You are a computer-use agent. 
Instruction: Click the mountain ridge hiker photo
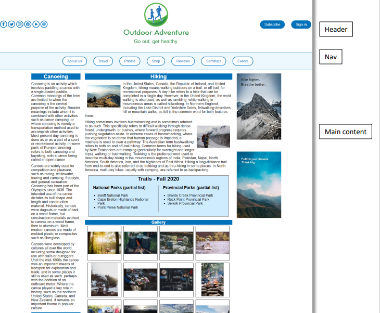(104, 96)
